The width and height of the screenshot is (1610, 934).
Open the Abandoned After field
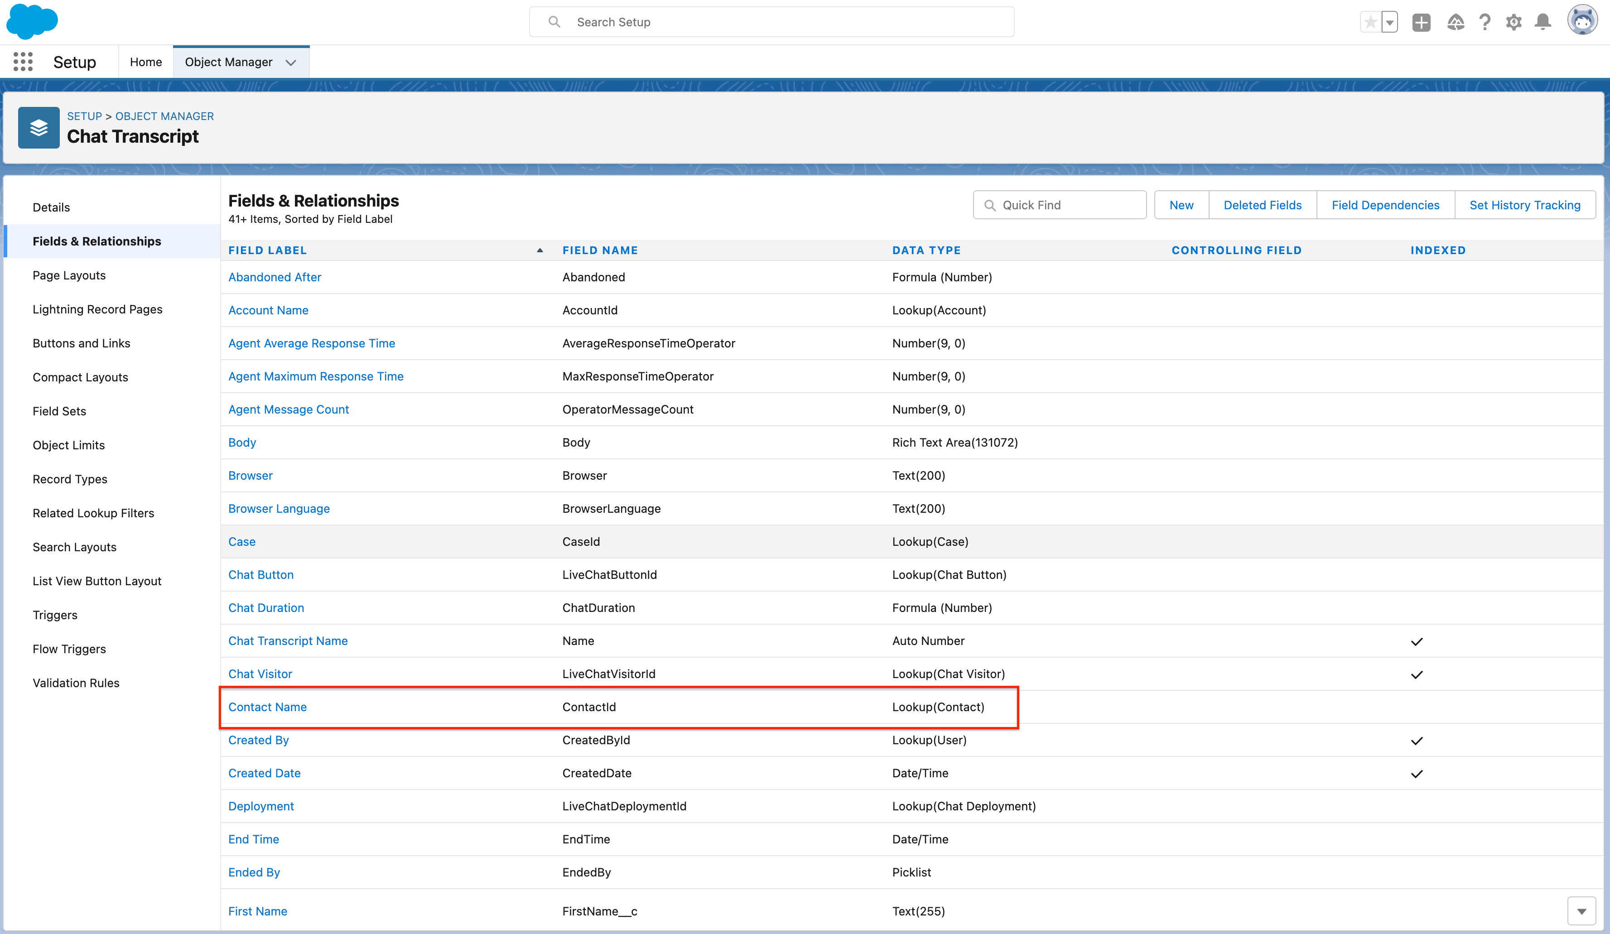pos(275,277)
